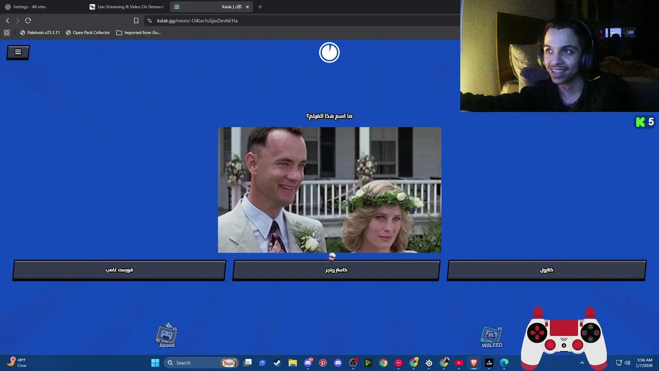The height and width of the screenshot is (371, 659).
Task: Open a new browser tab
Action: (260, 7)
